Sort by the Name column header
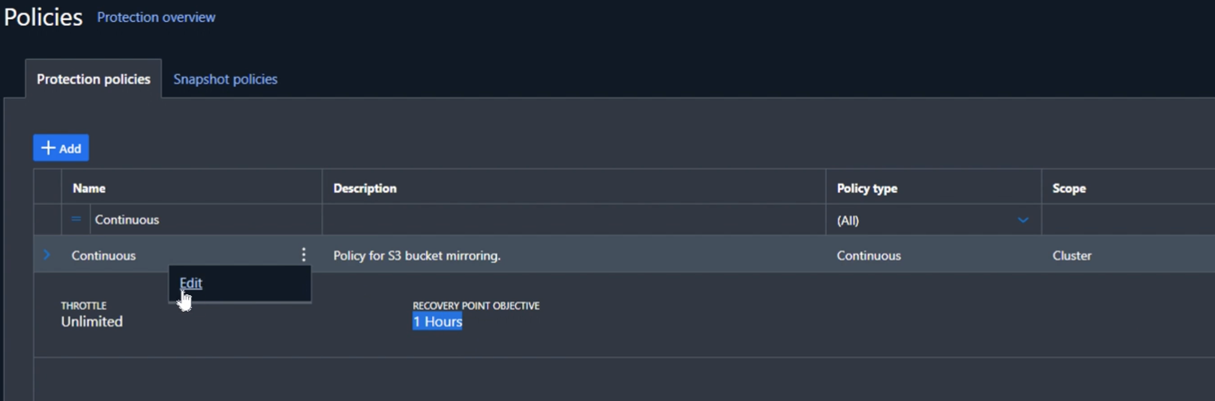The image size is (1215, 401). click(x=89, y=189)
